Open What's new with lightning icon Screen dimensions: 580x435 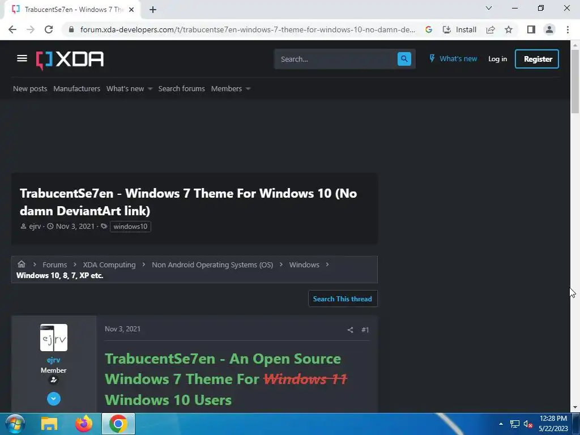pos(453,58)
